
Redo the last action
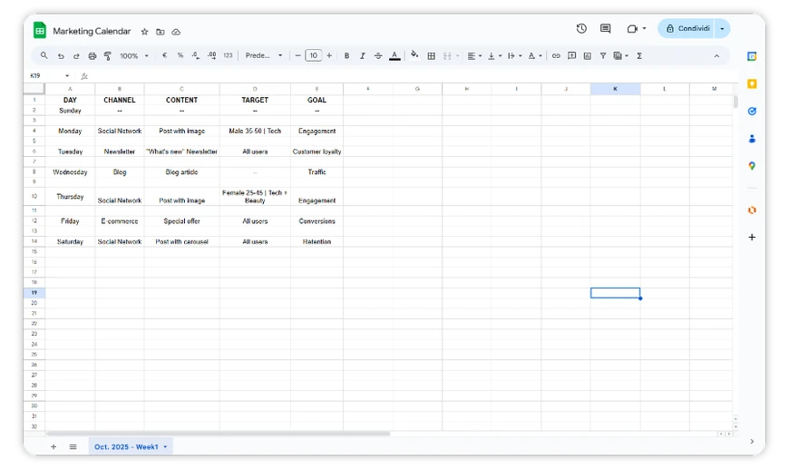point(76,56)
